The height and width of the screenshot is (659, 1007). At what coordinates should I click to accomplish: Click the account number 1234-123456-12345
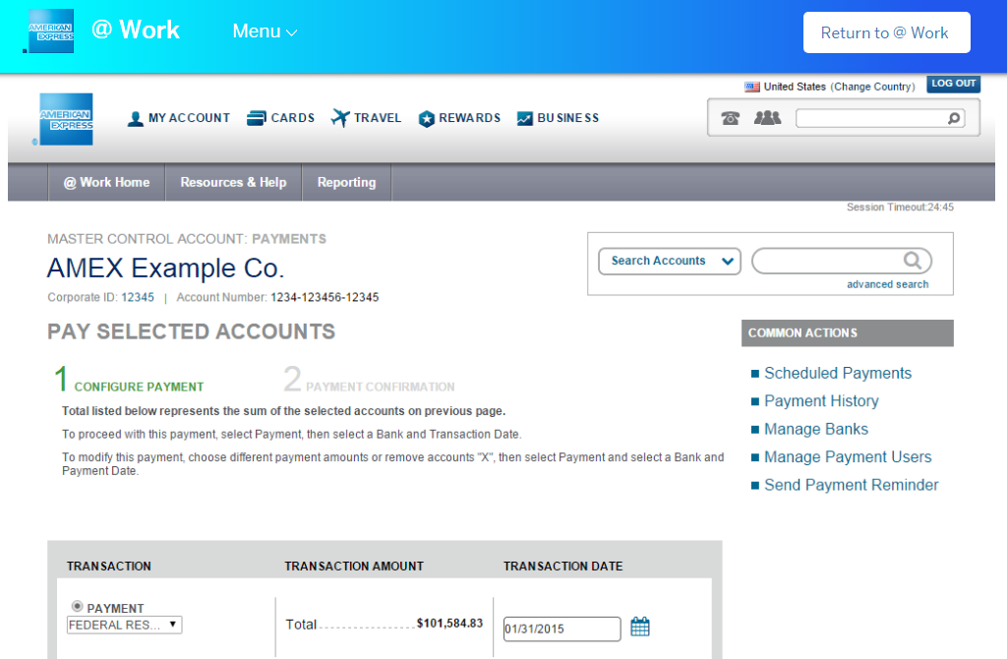(325, 297)
